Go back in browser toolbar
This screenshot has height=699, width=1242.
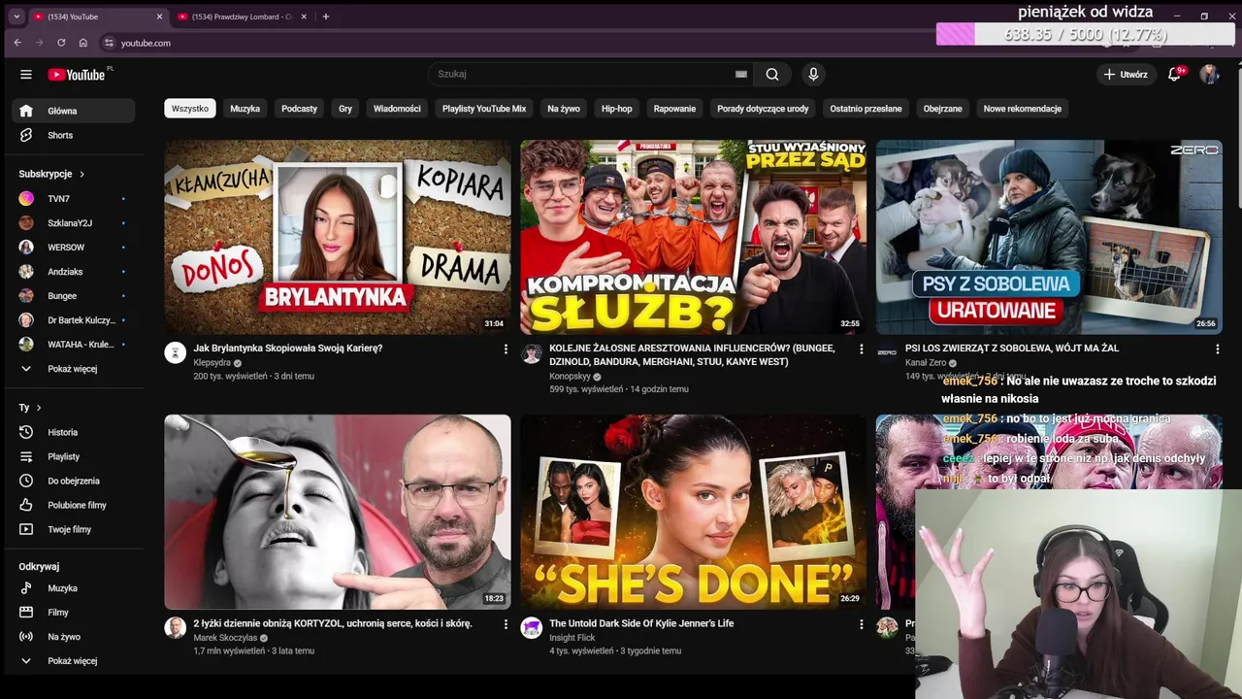click(x=17, y=43)
